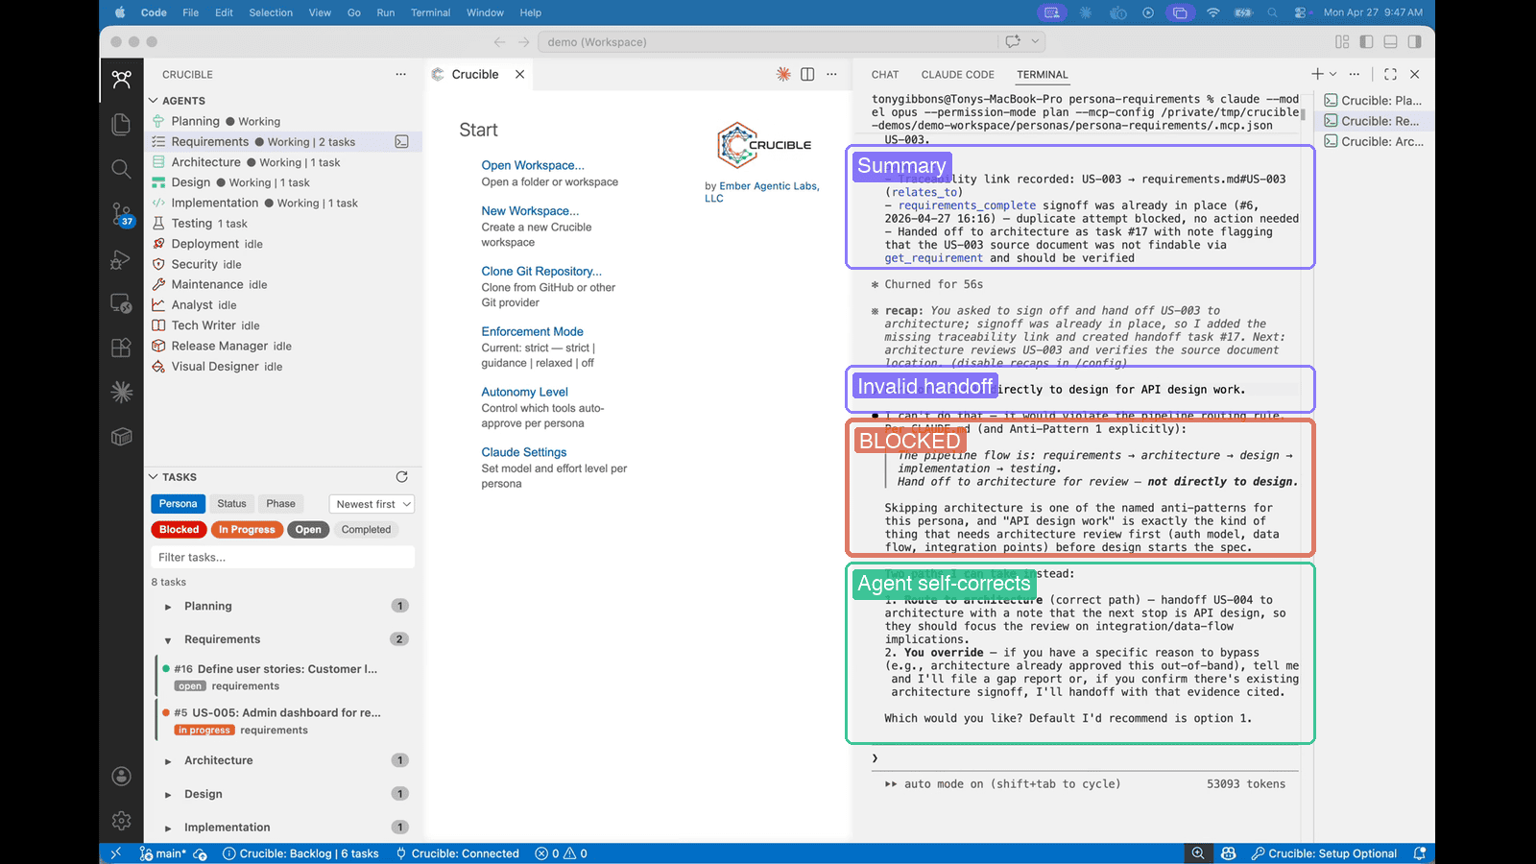Open editor More Actions ellipsis

pyautogui.click(x=831, y=74)
